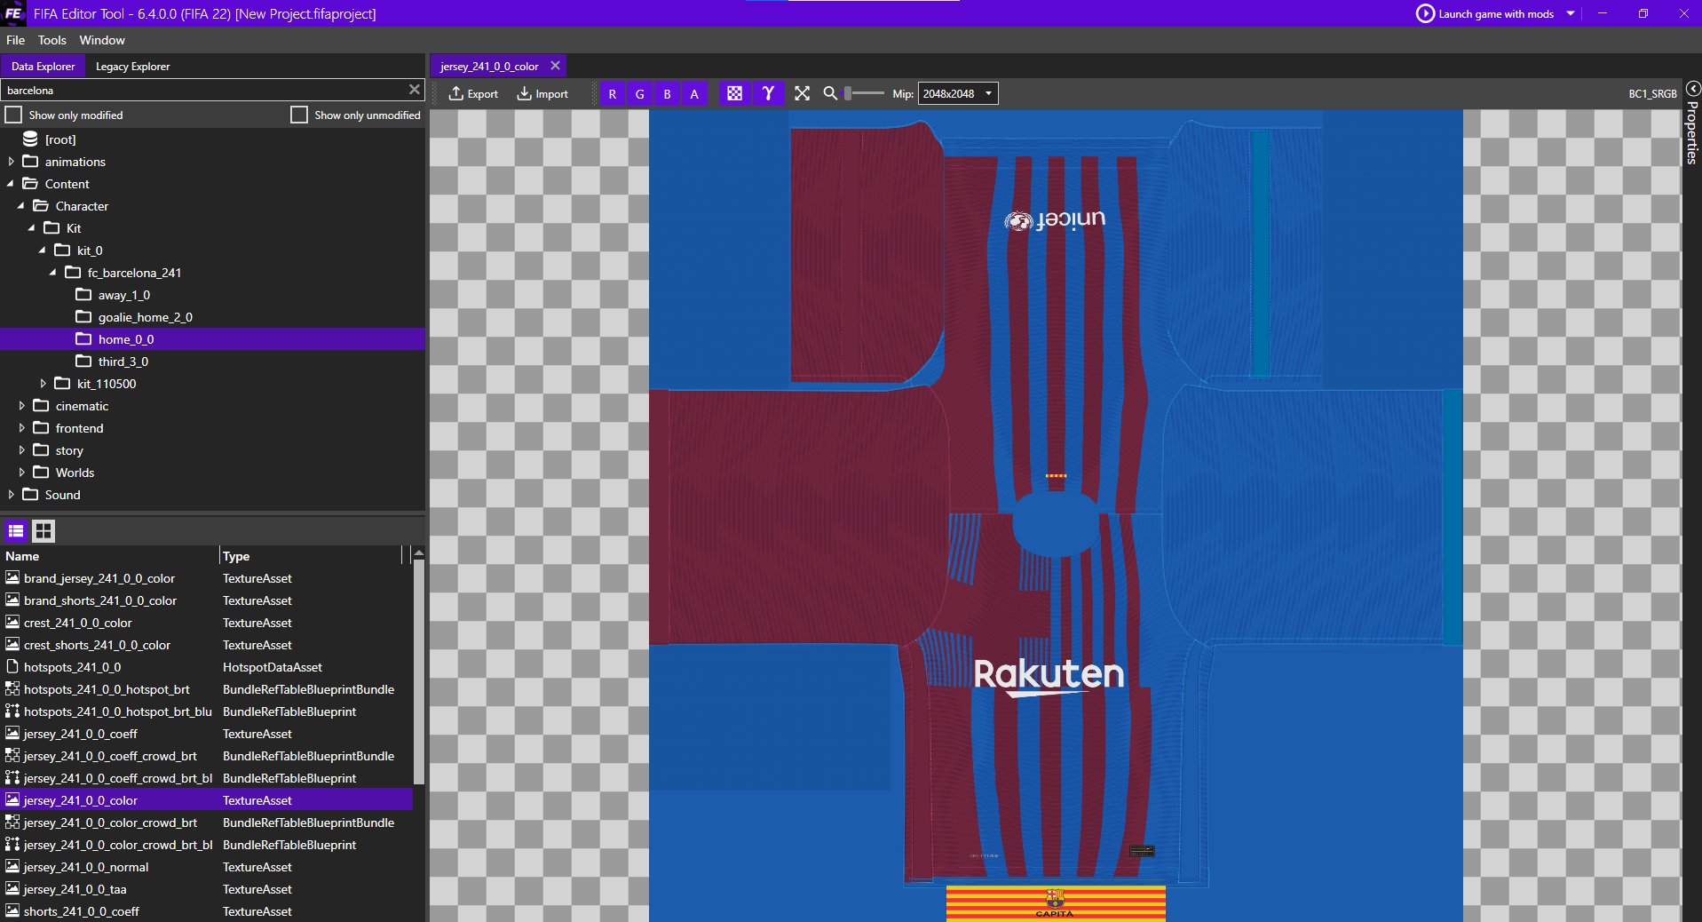Export the current texture
Screen dimensions: 1702x922
[x=473, y=93]
